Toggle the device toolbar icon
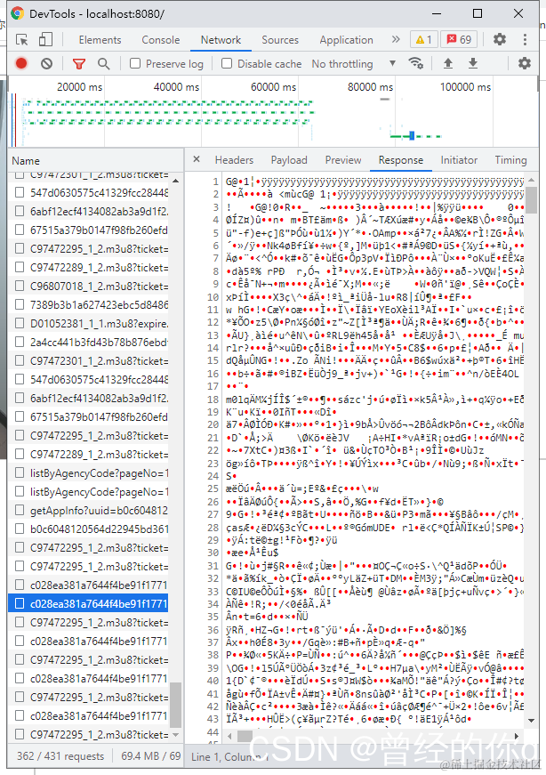546x775 pixels. click(x=45, y=39)
